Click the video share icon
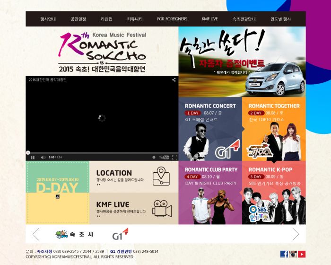 coord(174,80)
